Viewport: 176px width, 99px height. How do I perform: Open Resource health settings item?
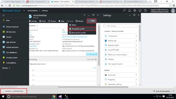click(120, 45)
